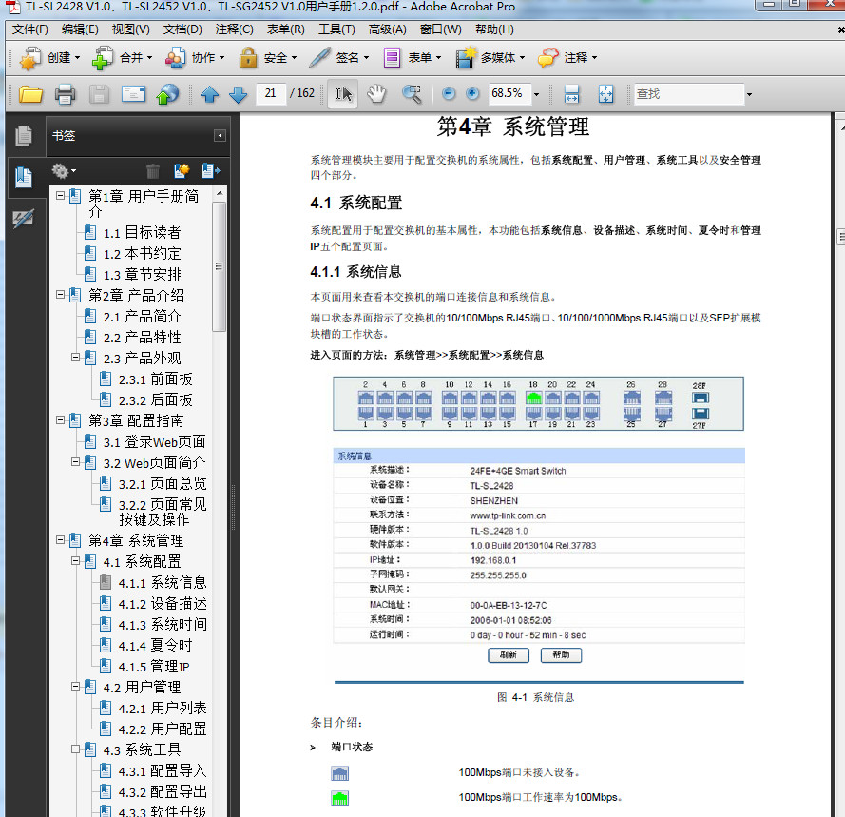
Task: Open the Pages panel icon in sidebar
Action: (x=24, y=135)
